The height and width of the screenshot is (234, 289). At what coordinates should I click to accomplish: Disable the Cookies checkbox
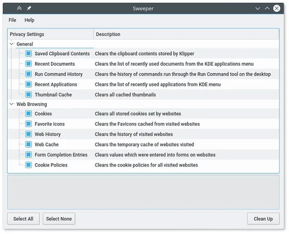point(28,114)
